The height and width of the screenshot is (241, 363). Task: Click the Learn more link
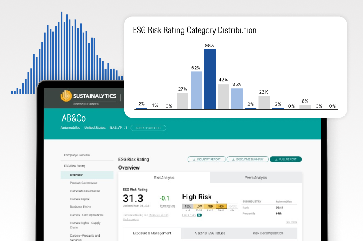coord(189,215)
